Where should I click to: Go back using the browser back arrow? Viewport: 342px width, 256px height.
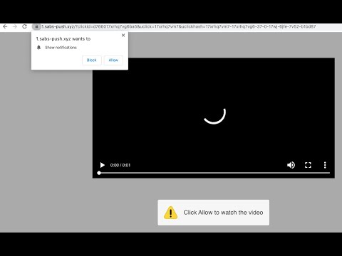(5, 26)
